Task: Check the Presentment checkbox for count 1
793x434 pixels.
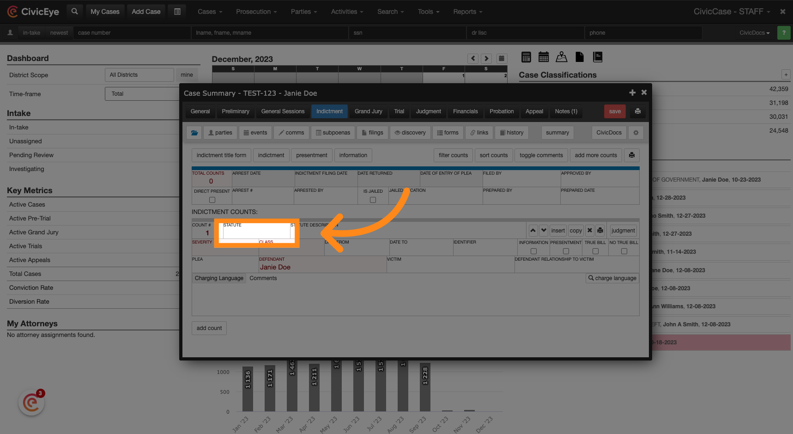Action: pos(566,251)
